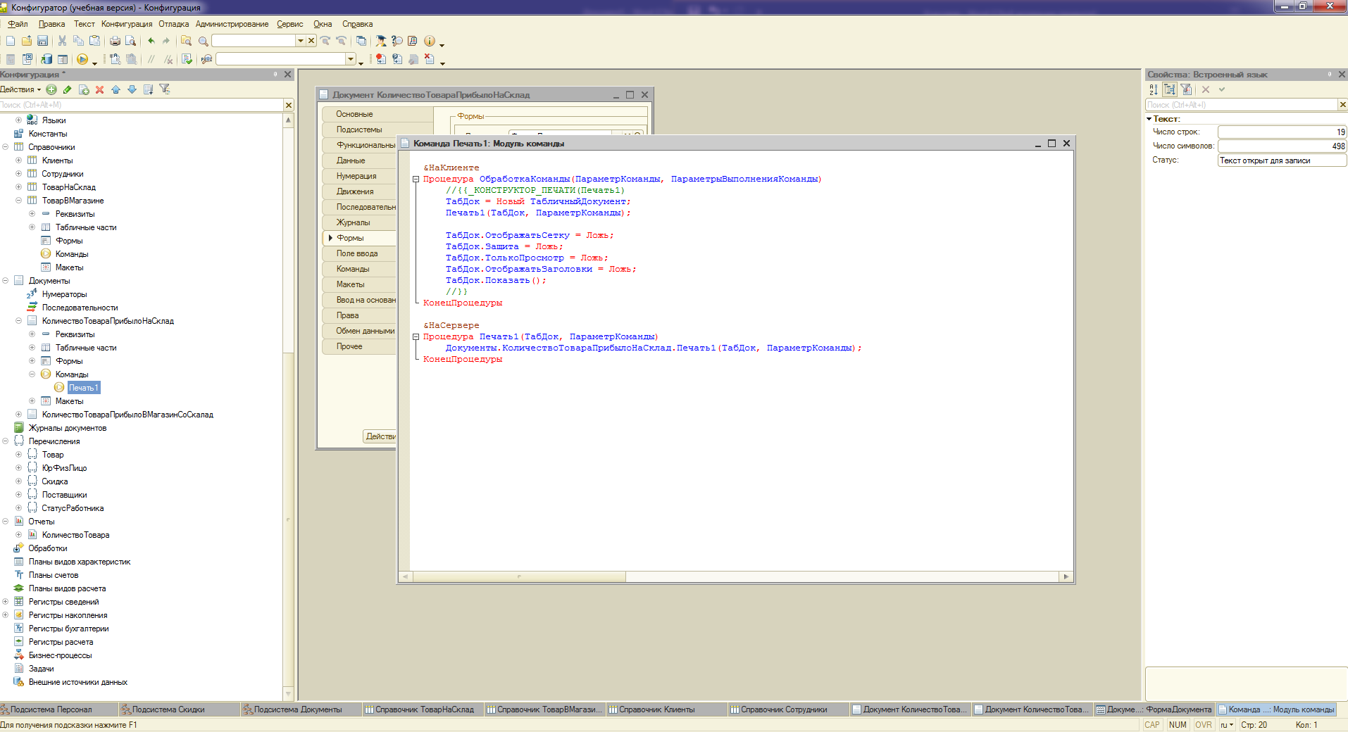
Task: Click the Update database configuration icon
Action: click(x=46, y=59)
